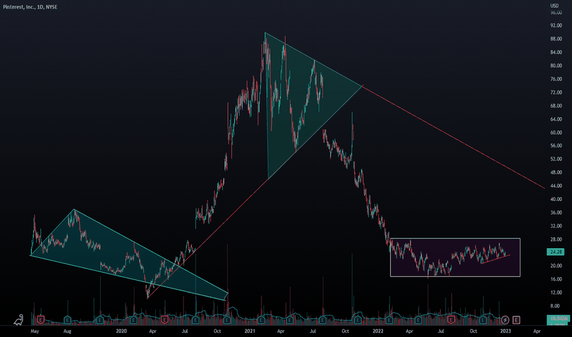Click the 10.842M volume label
This screenshot has height=337, width=572.
pos(558,319)
